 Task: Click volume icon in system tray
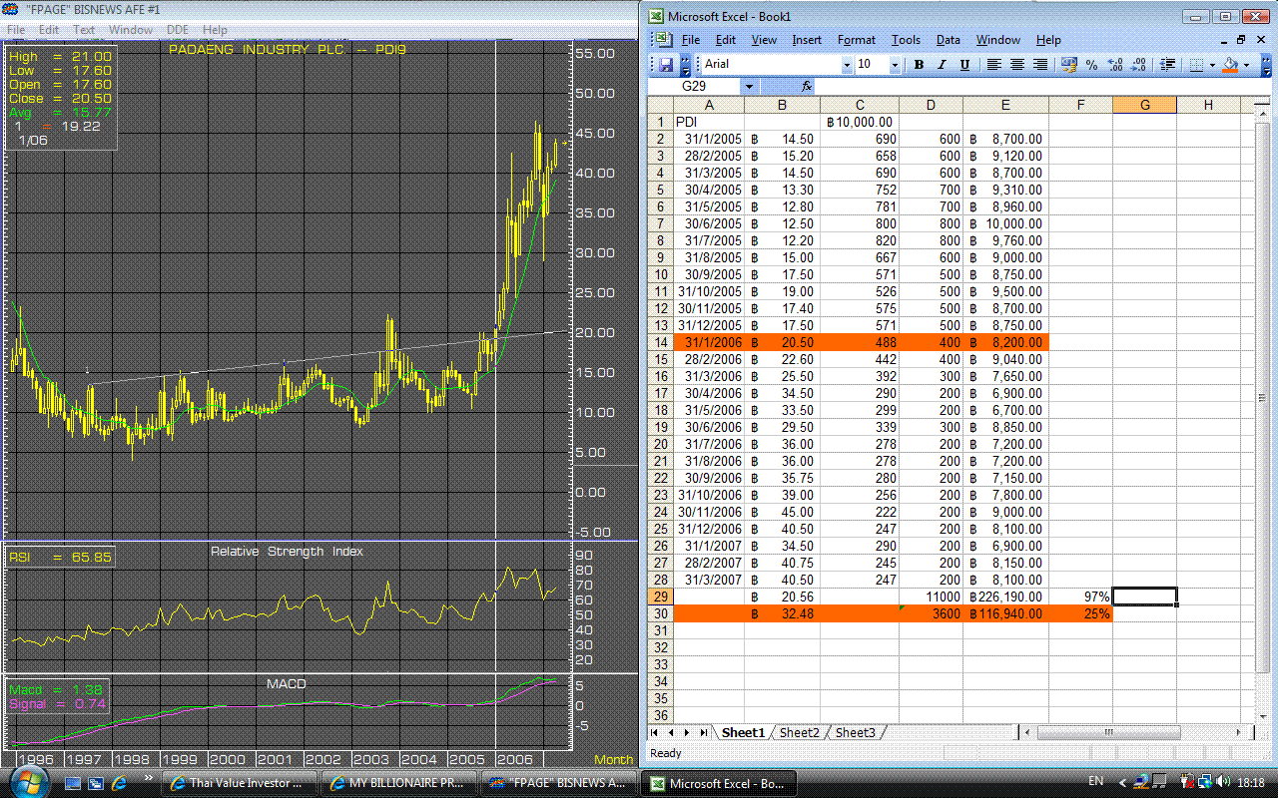[x=1224, y=782]
